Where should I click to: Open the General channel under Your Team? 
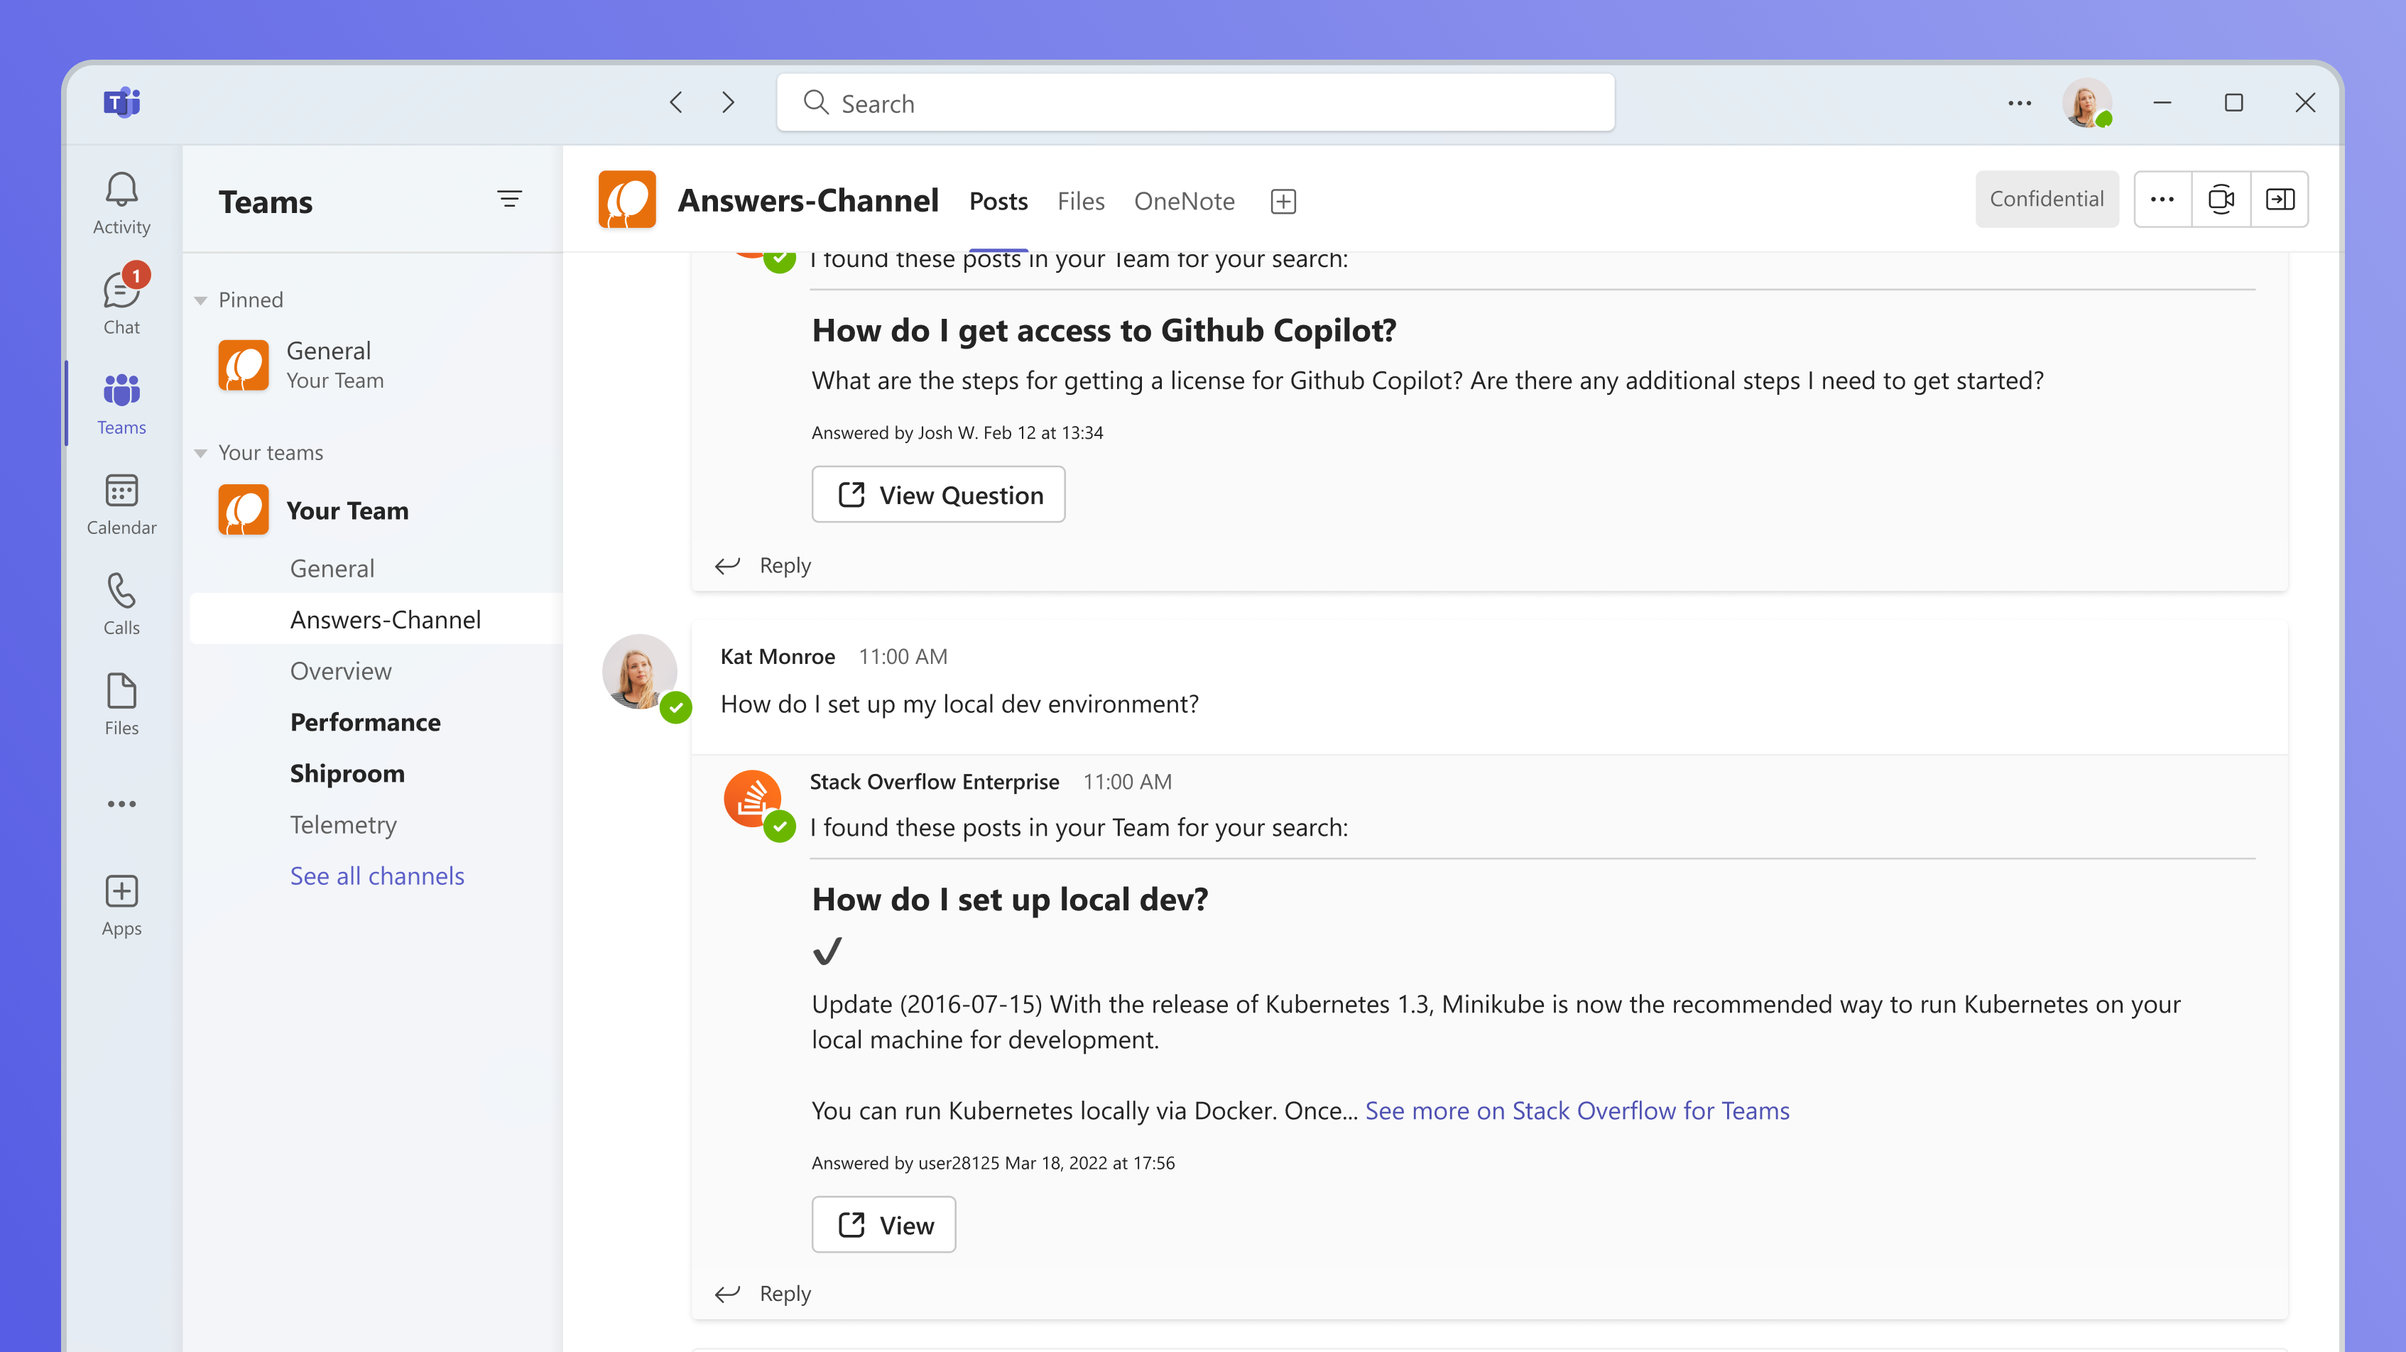(332, 569)
